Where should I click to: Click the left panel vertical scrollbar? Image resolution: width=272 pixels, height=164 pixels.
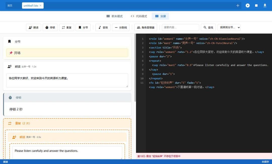pos(135,68)
